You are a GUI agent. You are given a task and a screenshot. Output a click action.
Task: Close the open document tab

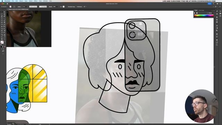coord(7,9)
